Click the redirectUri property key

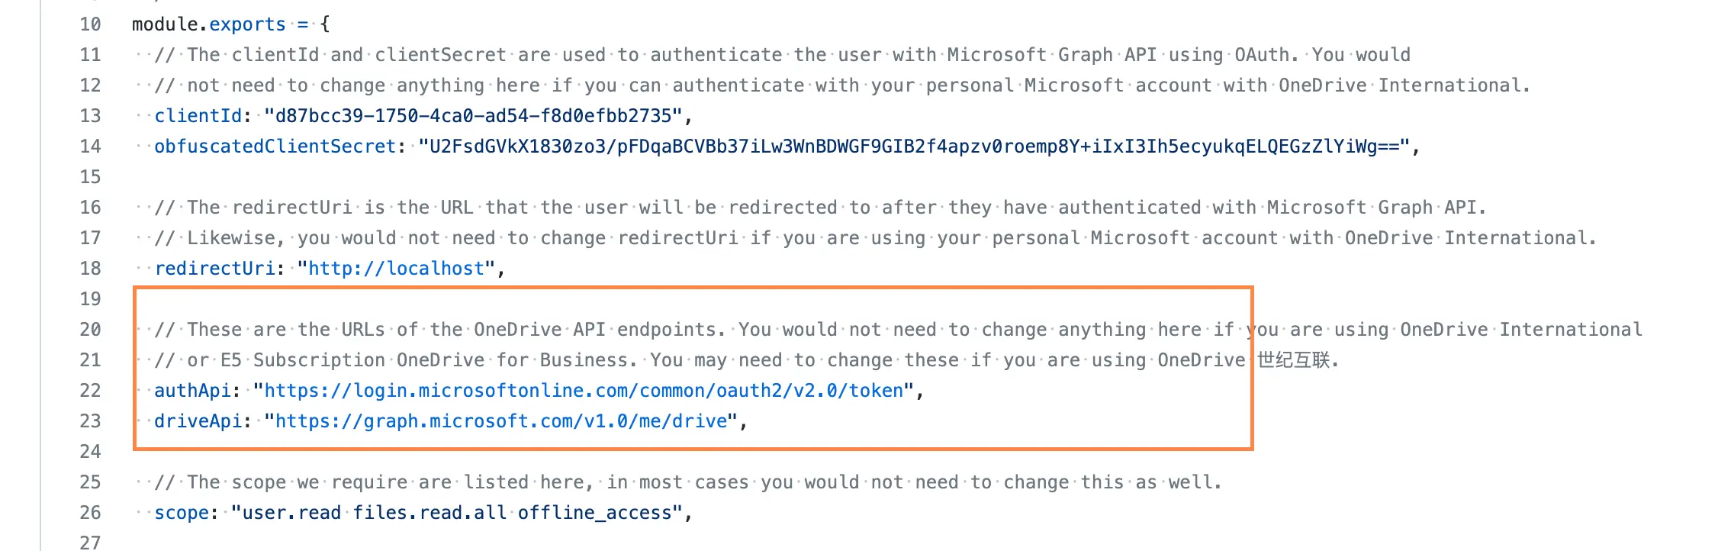[x=214, y=269]
